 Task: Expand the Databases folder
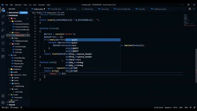[x=17, y=69]
